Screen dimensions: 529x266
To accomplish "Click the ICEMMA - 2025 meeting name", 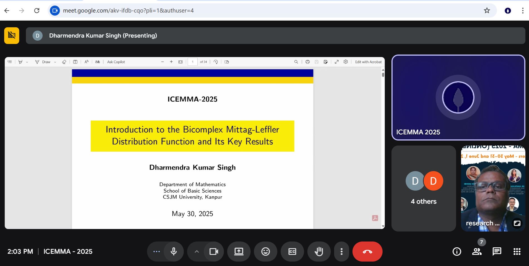I will pos(68,252).
